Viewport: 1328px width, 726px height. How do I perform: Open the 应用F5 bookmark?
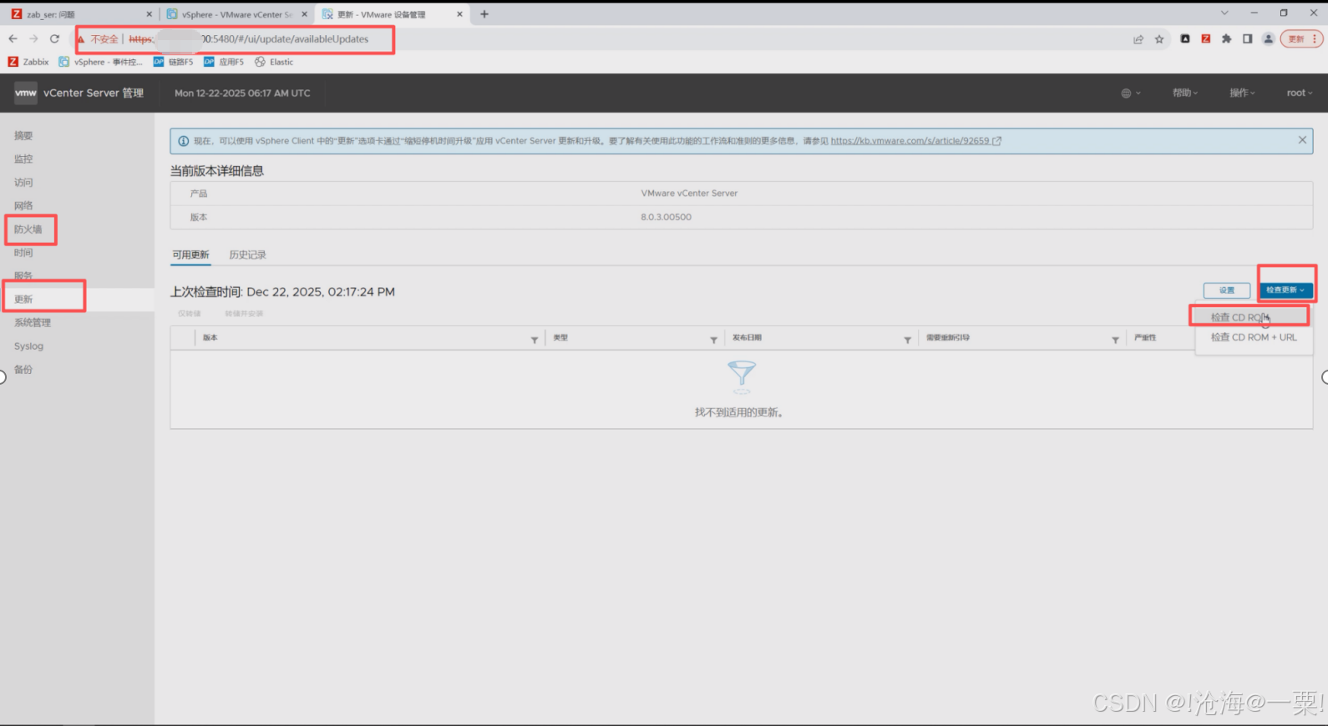point(224,62)
